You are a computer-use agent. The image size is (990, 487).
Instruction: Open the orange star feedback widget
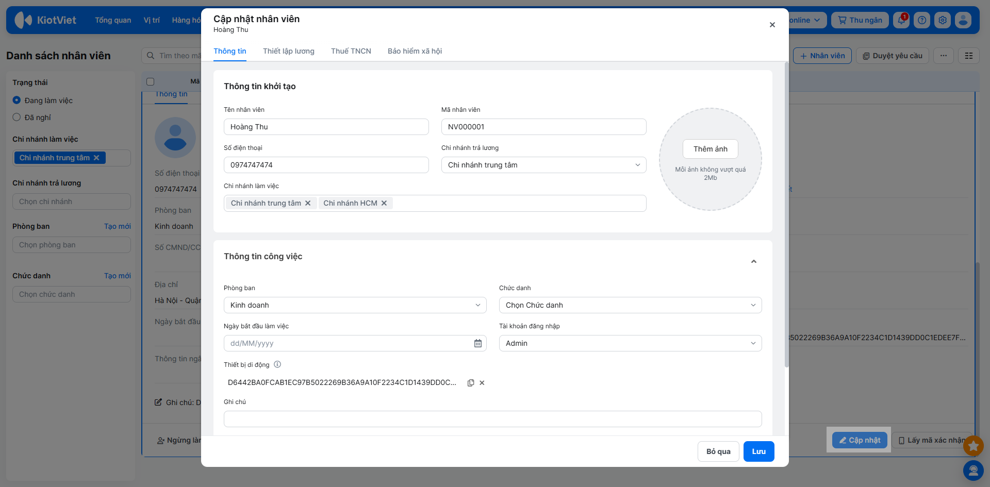coord(973,446)
